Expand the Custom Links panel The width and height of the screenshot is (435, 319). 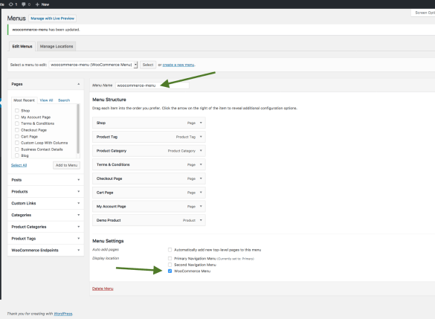(x=79, y=203)
